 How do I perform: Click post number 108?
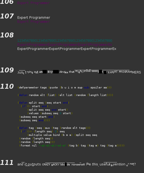click(x=7, y=35)
